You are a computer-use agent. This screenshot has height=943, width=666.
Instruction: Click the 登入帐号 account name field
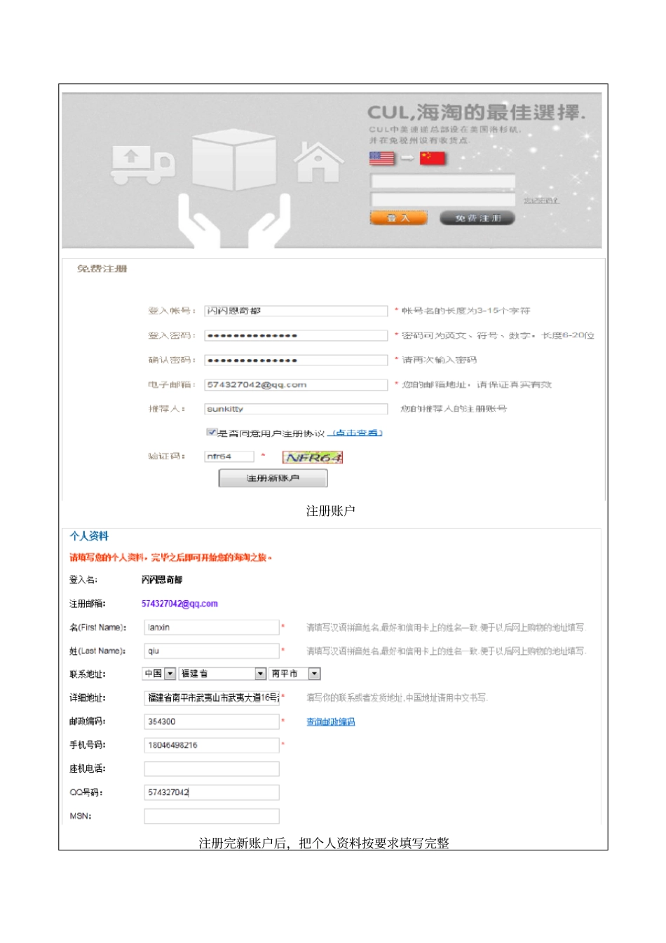pyautogui.click(x=296, y=311)
